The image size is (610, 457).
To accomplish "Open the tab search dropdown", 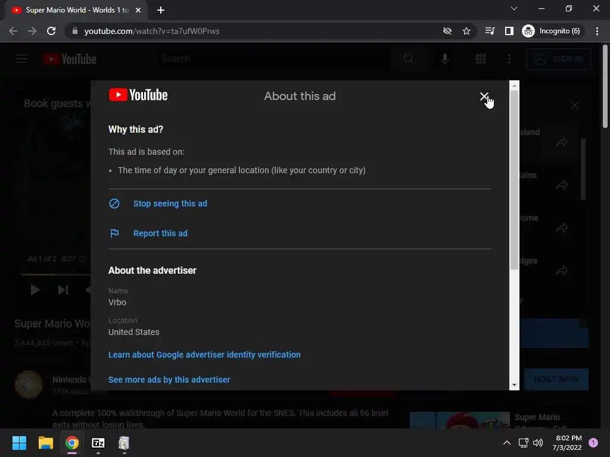I will click(514, 8).
